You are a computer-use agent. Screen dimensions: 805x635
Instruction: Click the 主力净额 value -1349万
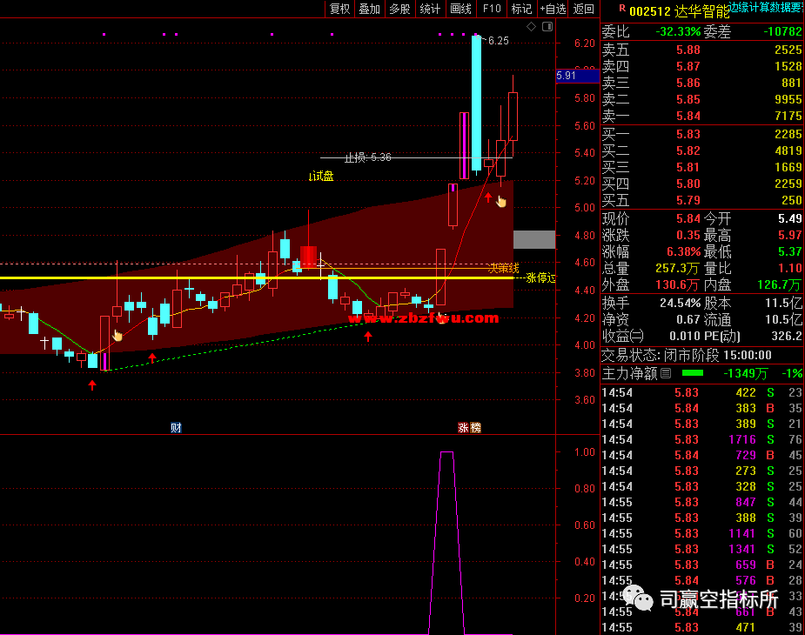746,373
